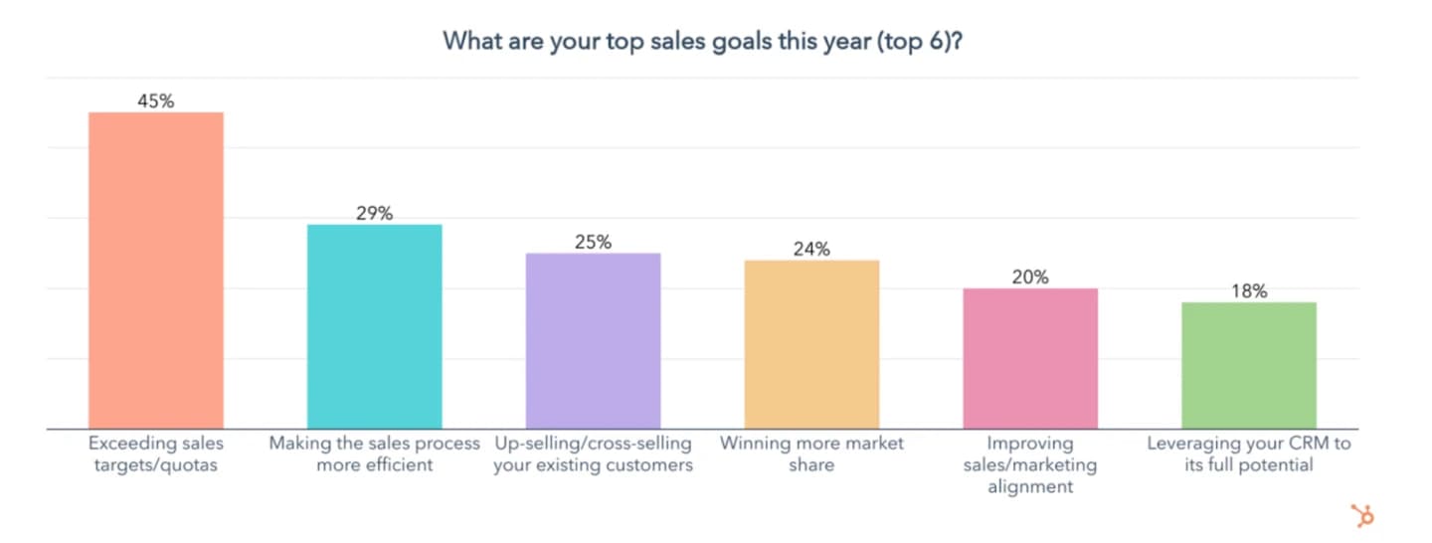Screen dimensions: 1432x543
Task: Select the Leveraging your CRM axis label
Action: [1249, 453]
